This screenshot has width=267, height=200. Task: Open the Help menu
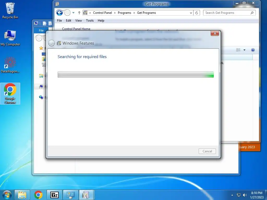(x=101, y=21)
